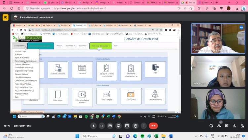
Task: Open chat with everyone icon
Action: click(227, 126)
